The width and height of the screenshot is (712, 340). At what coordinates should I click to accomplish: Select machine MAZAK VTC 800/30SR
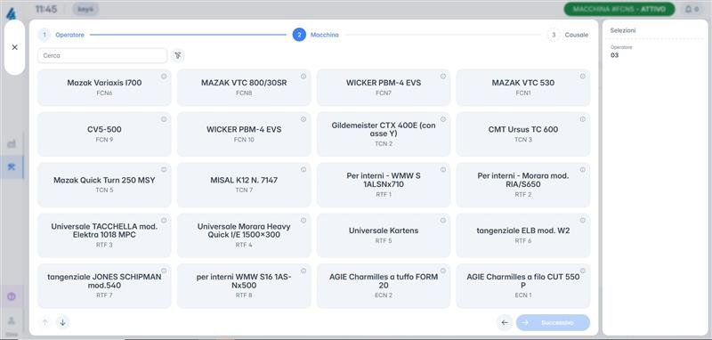pos(244,87)
